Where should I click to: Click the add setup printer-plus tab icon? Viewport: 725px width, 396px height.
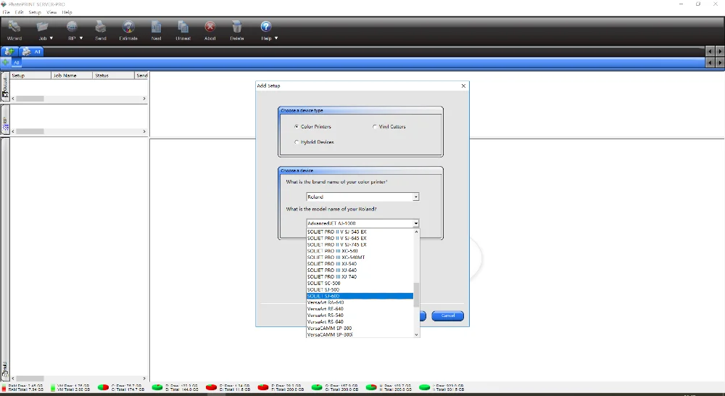(9, 51)
